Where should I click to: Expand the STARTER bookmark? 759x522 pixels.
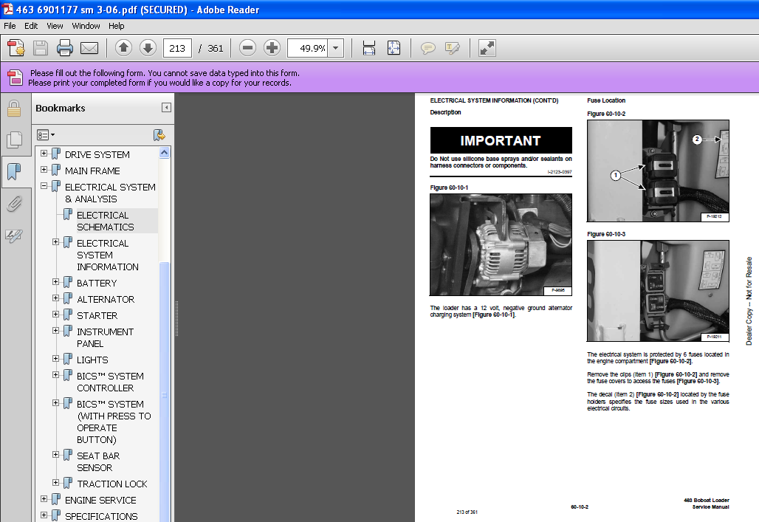coord(55,315)
